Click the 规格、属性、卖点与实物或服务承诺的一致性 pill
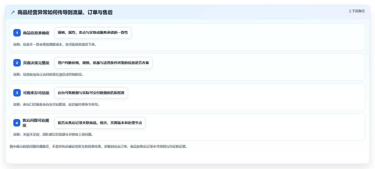This screenshot has width=375, height=169. pos(93,33)
